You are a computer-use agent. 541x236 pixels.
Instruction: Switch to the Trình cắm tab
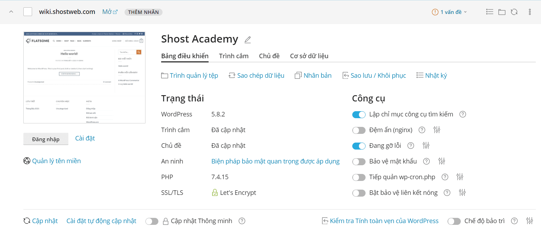pyautogui.click(x=233, y=56)
